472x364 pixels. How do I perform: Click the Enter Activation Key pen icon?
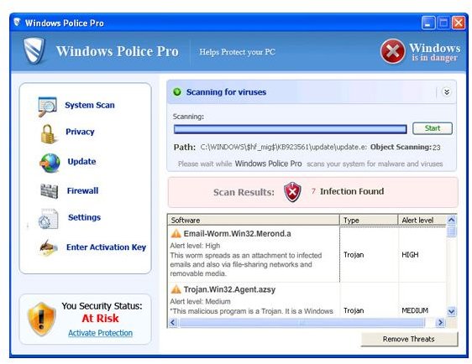coord(49,247)
